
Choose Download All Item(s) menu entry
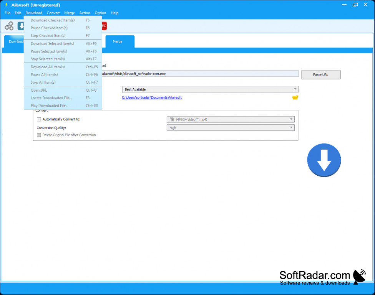63,67
